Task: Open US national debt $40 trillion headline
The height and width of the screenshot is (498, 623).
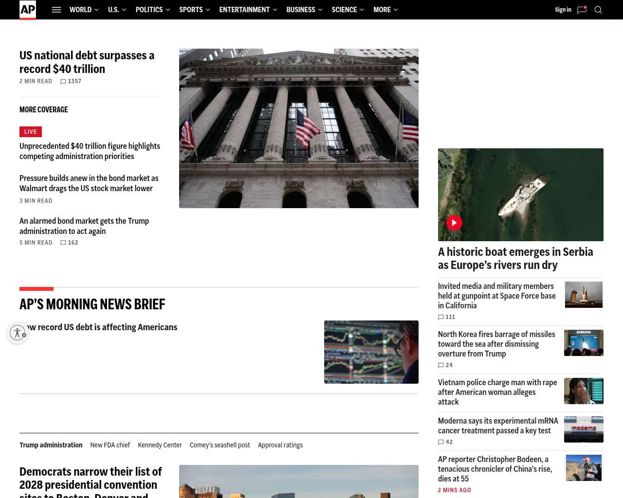Action: (87, 62)
